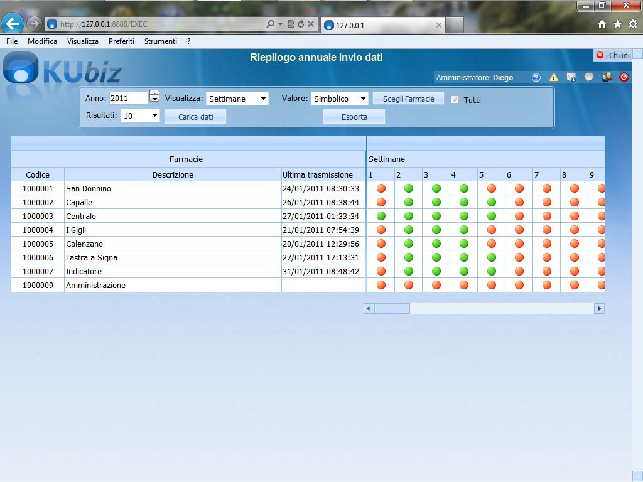The width and height of the screenshot is (643, 482).
Task: Click the browser refresh icon
Action: point(301,24)
